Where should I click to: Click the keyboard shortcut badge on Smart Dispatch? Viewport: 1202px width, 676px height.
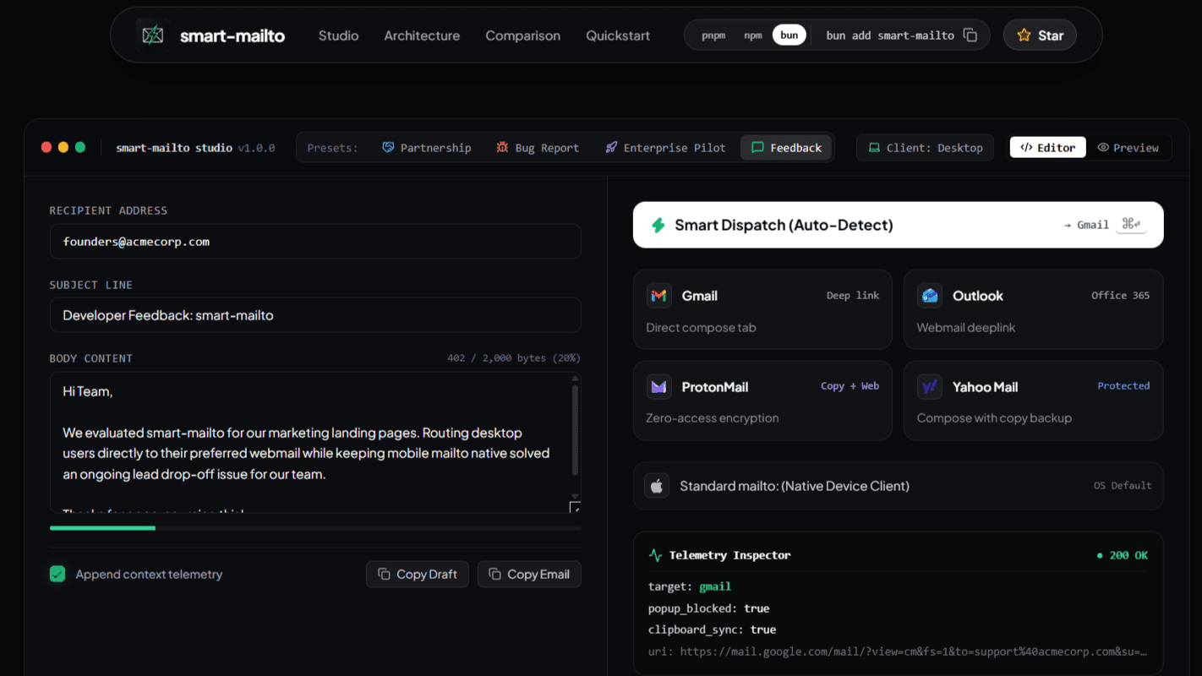pyautogui.click(x=1131, y=224)
